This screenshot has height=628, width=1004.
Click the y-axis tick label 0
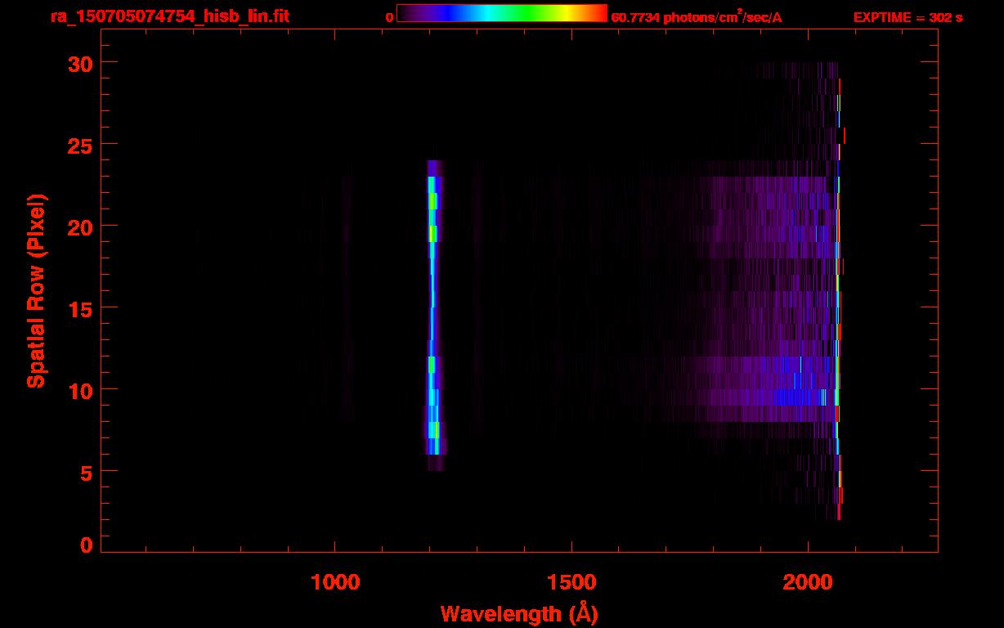coord(85,545)
